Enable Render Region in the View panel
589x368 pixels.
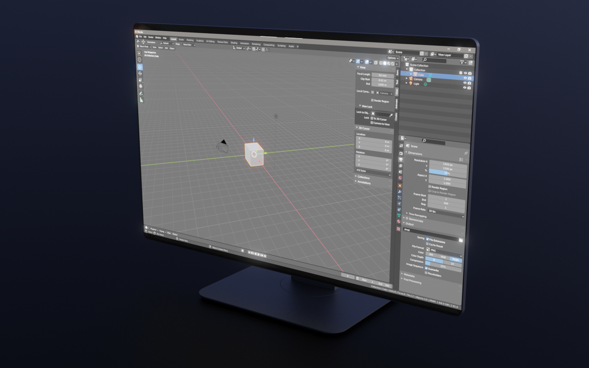click(x=372, y=100)
